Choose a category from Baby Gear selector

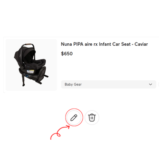point(109,84)
